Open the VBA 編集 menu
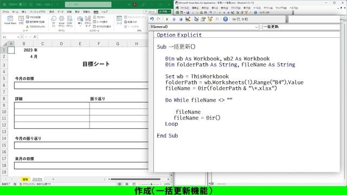This screenshot has height=195, width=347. (x=195, y=8)
